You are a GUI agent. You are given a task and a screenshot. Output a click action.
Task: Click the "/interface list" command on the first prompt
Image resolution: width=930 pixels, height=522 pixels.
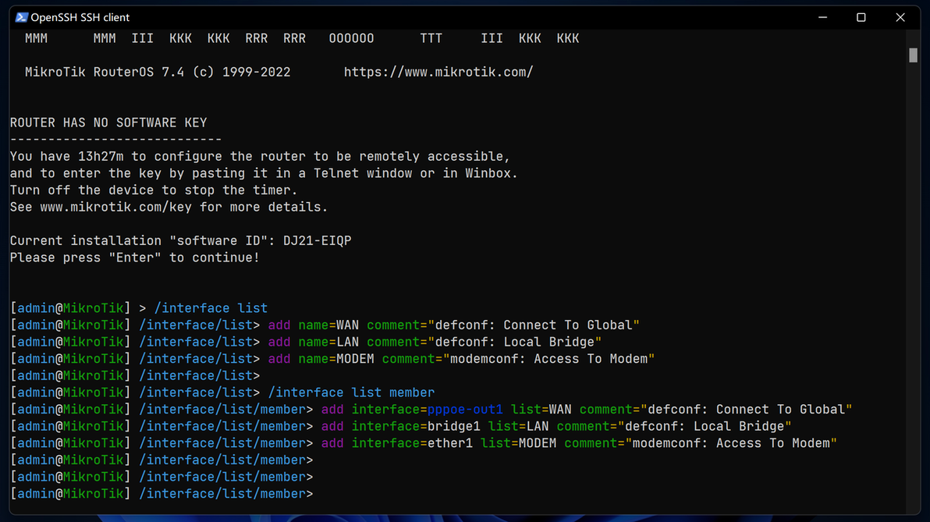pyautogui.click(x=211, y=308)
